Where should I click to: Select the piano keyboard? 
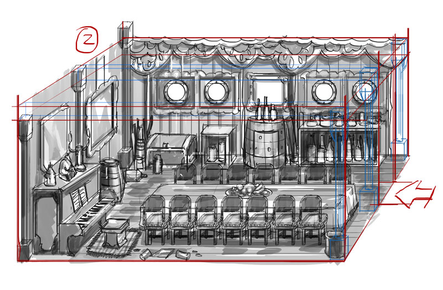click(x=91, y=215)
